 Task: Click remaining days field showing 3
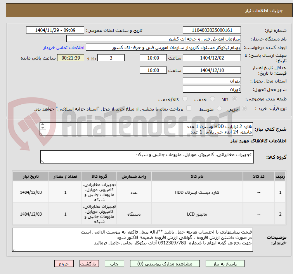tap(111, 58)
